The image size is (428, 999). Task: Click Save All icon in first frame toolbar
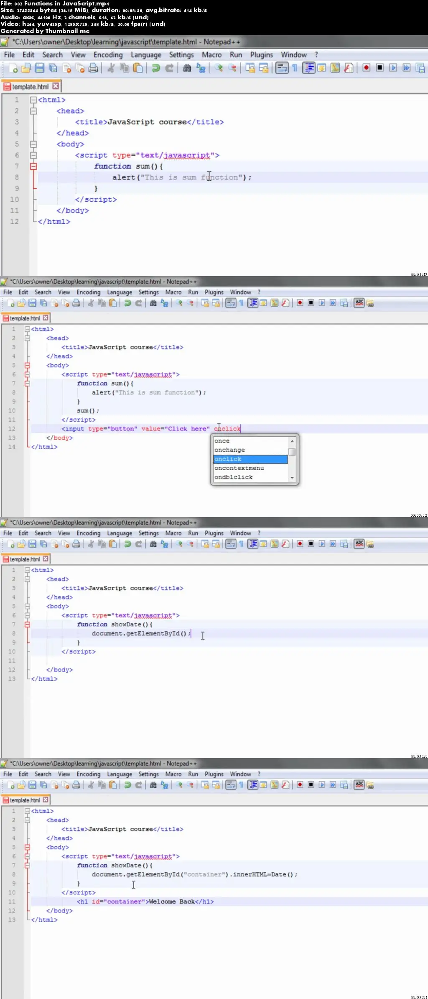tap(53, 68)
